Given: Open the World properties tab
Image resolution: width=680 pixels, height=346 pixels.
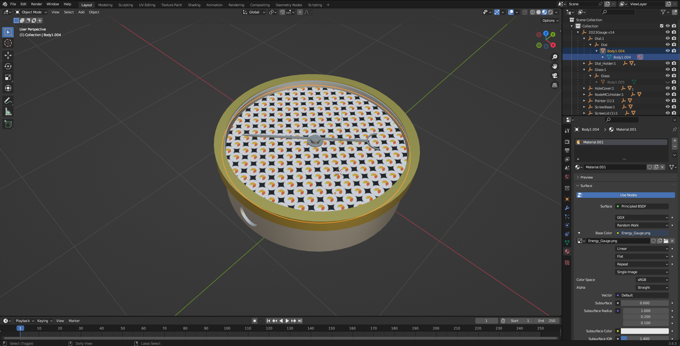Looking at the screenshot, I should tap(567, 177).
